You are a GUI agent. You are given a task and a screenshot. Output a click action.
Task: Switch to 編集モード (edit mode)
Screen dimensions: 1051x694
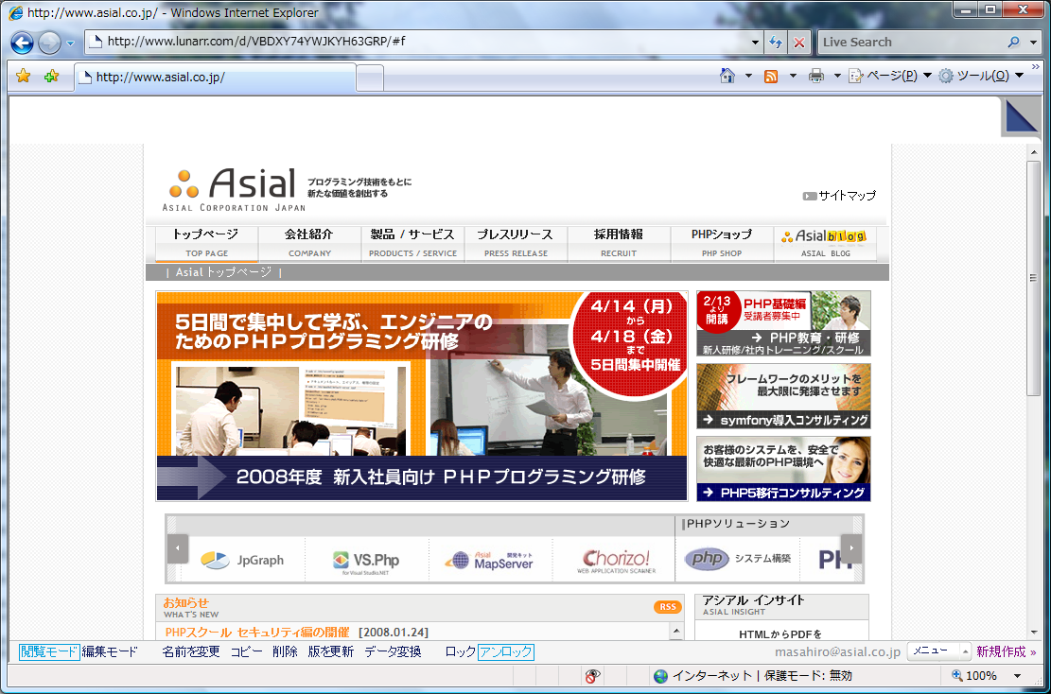coord(110,651)
